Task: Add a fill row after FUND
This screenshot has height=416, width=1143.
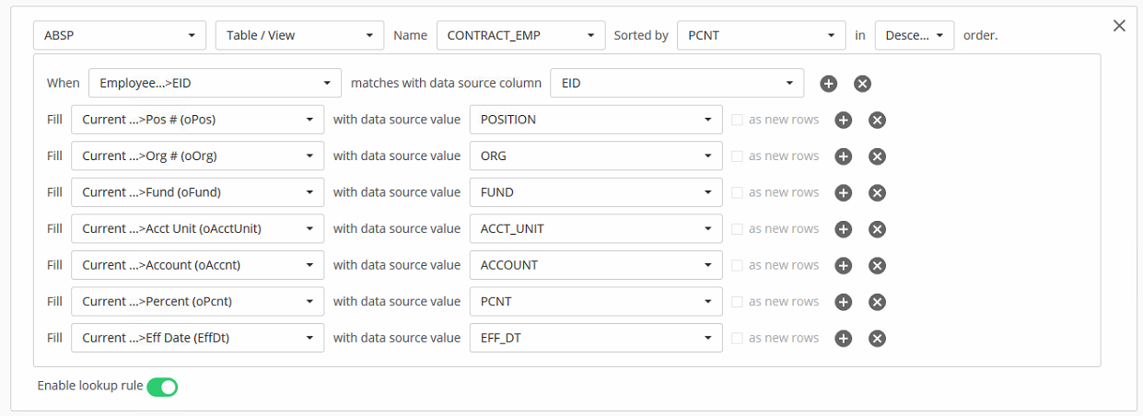Action: [x=843, y=192]
